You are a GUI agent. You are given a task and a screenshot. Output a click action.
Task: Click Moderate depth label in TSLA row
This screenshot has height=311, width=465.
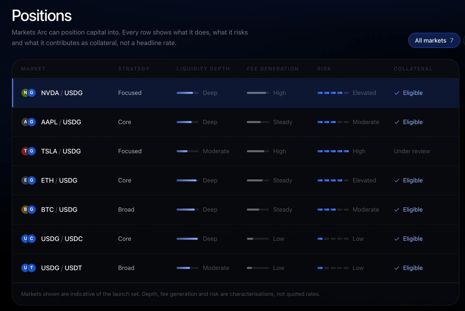point(216,151)
